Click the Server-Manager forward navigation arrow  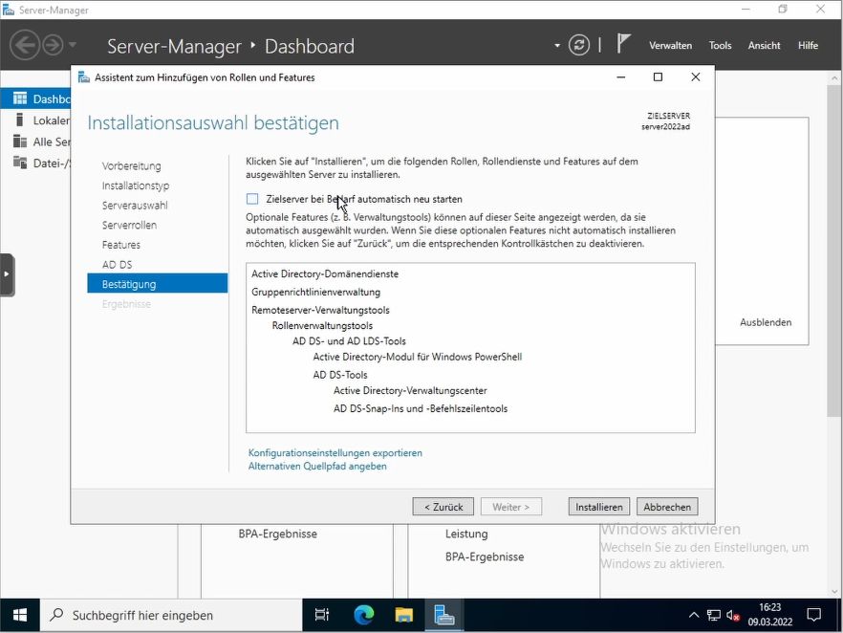53,45
